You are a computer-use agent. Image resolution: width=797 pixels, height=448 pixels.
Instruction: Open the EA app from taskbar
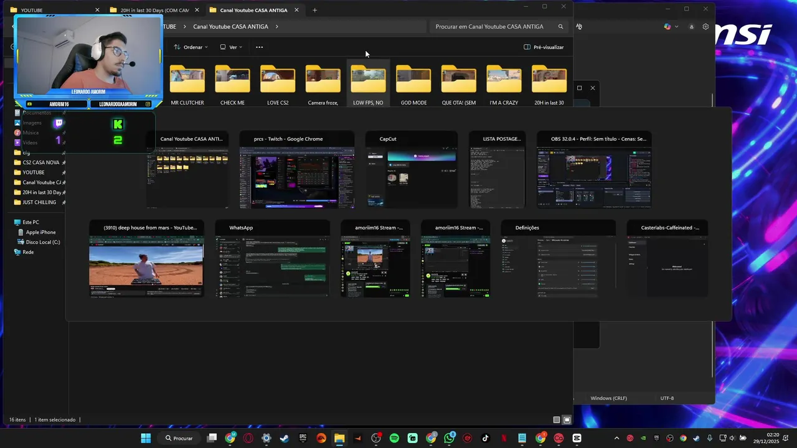tap(321, 438)
